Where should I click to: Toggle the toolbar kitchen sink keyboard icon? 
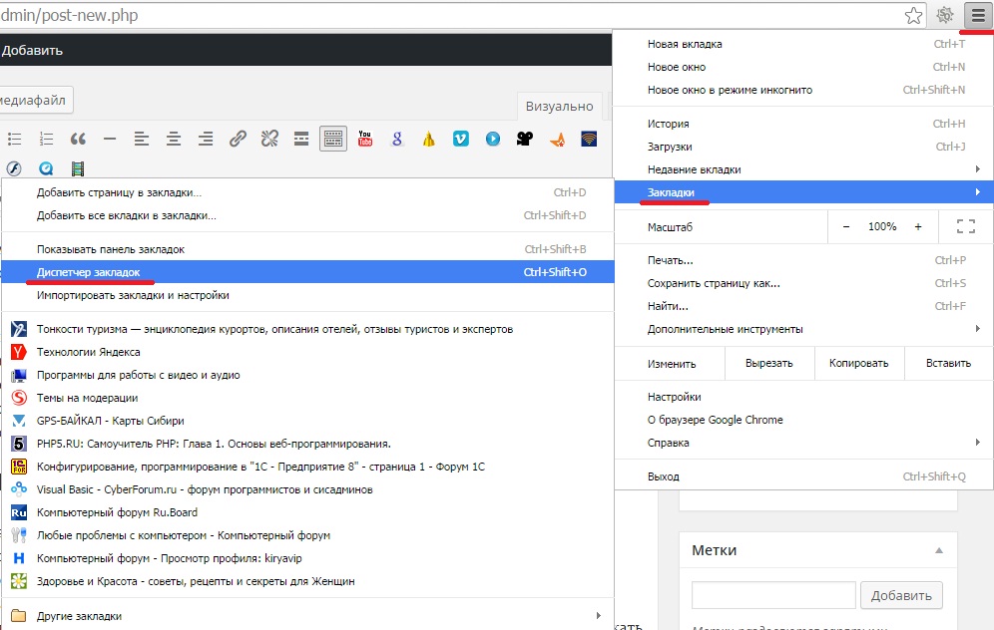click(x=333, y=139)
